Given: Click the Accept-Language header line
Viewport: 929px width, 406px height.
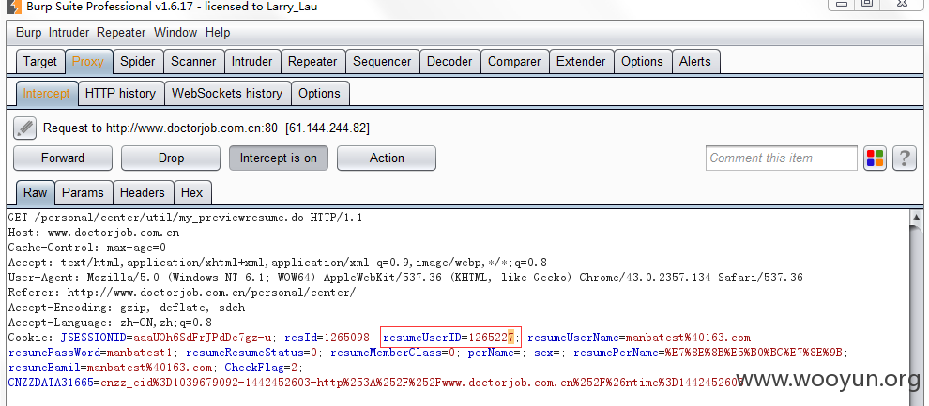Looking at the screenshot, I should [110, 323].
